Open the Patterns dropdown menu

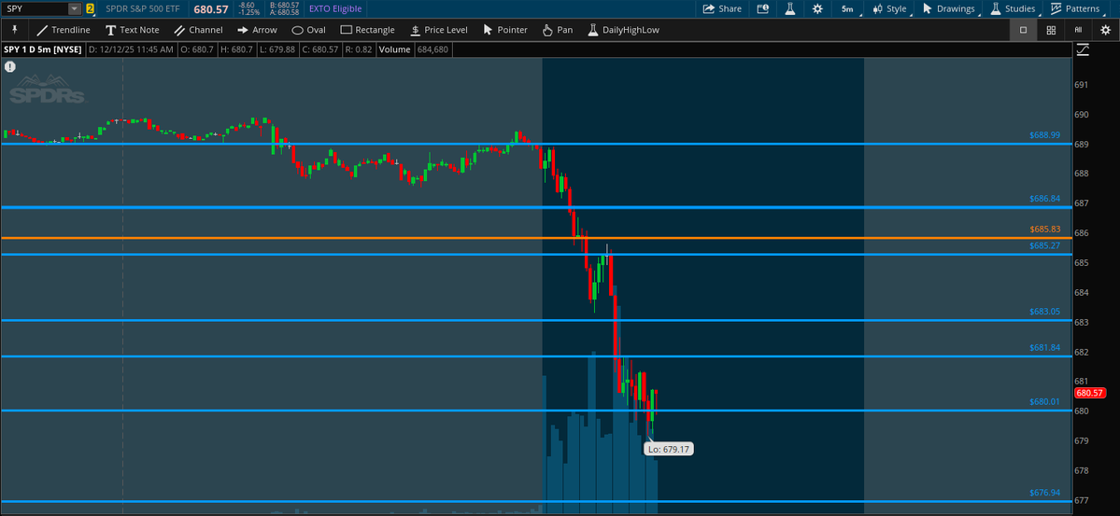(x=1077, y=8)
